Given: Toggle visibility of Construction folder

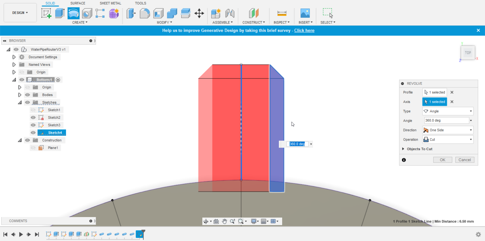Looking at the screenshot, I should (27, 140).
